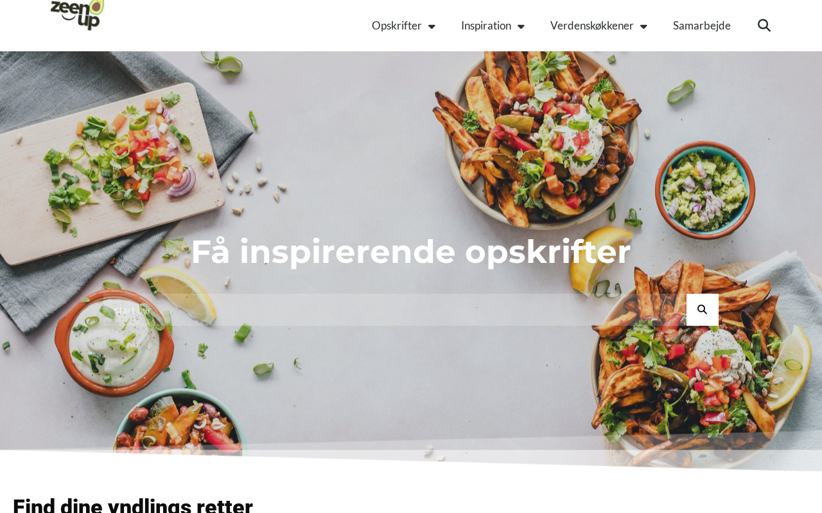The image size is (822, 513).
Task: Open the Opskrifter menu item
Action: (397, 26)
